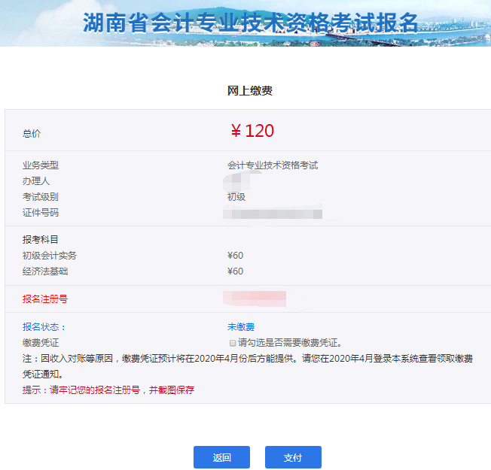Check the 缴费凭证 receipt checkbox
The image size is (491, 470).
233,343
